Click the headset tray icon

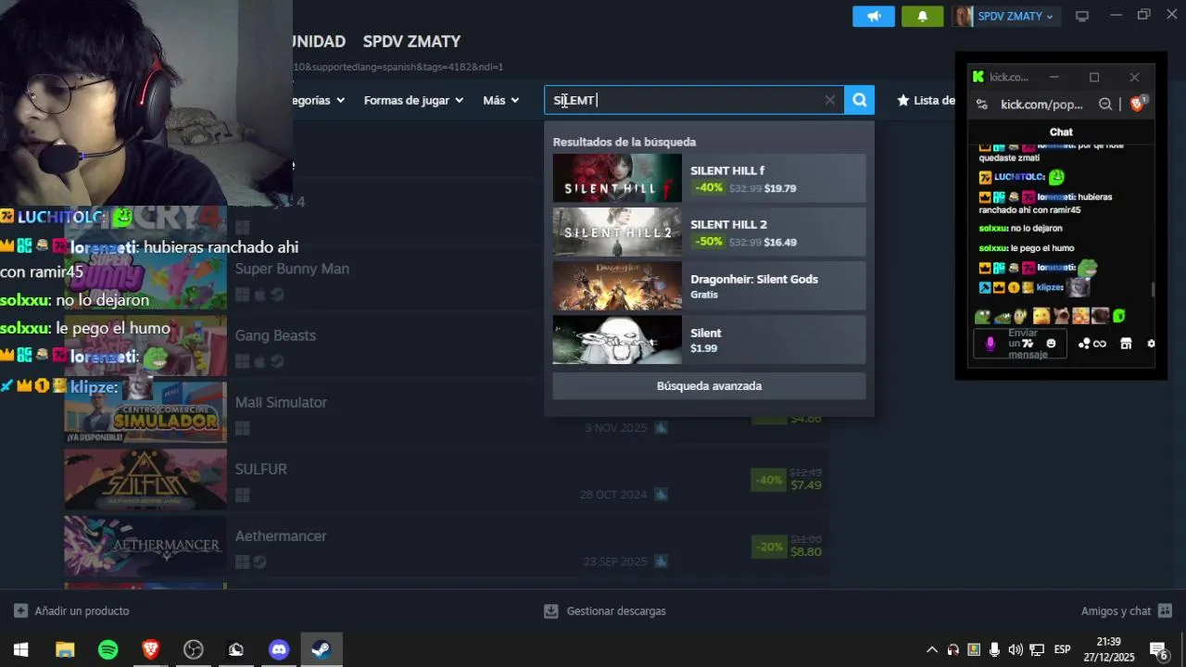click(953, 650)
